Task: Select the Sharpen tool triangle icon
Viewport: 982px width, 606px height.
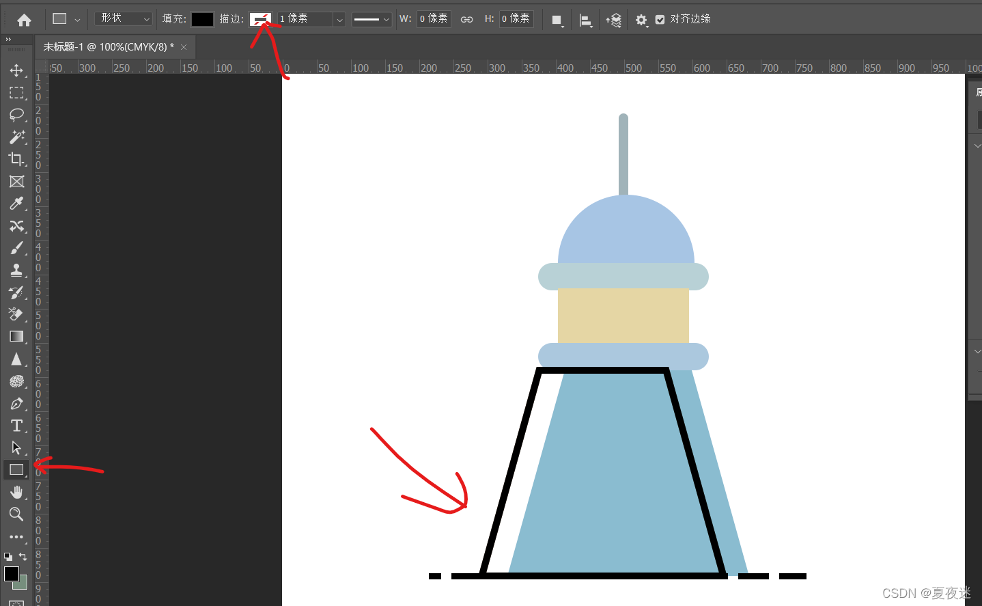Action: (x=16, y=359)
